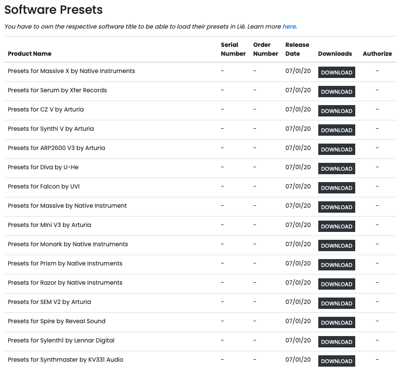Download presets for Serum by Xfer Records
Screen dimensions: 404x377
tap(337, 92)
